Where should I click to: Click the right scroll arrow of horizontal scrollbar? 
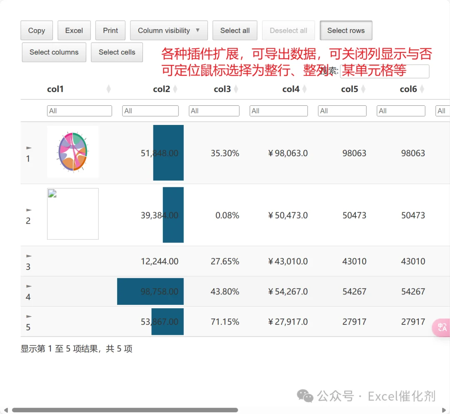pyautogui.click(x=444, y=410)
